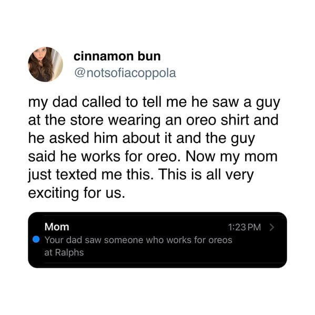Open the @notsofiacoppola handle
This screenshot has height=315, width=315.
pos(125,73)
